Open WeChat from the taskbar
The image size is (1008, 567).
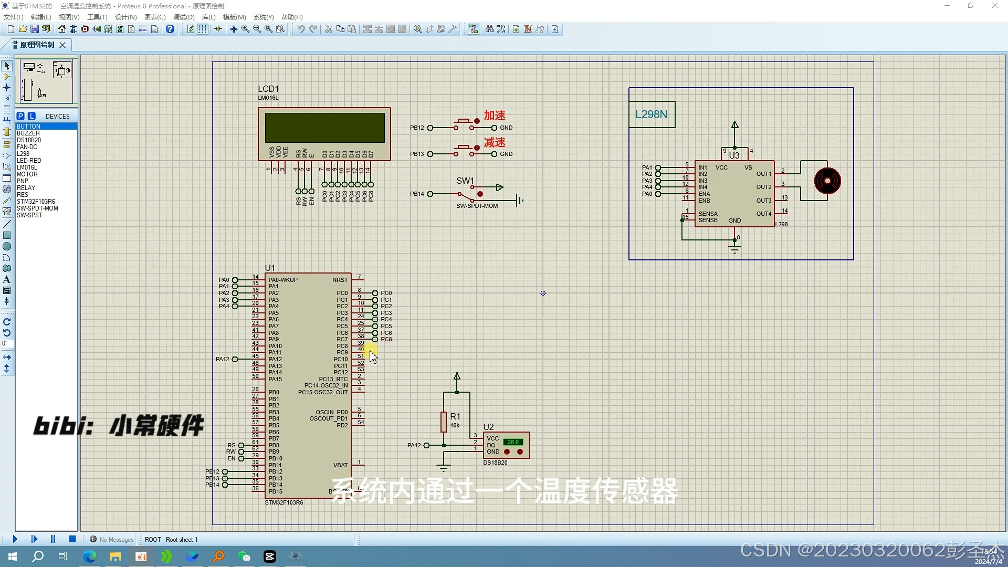click(244, 556)
